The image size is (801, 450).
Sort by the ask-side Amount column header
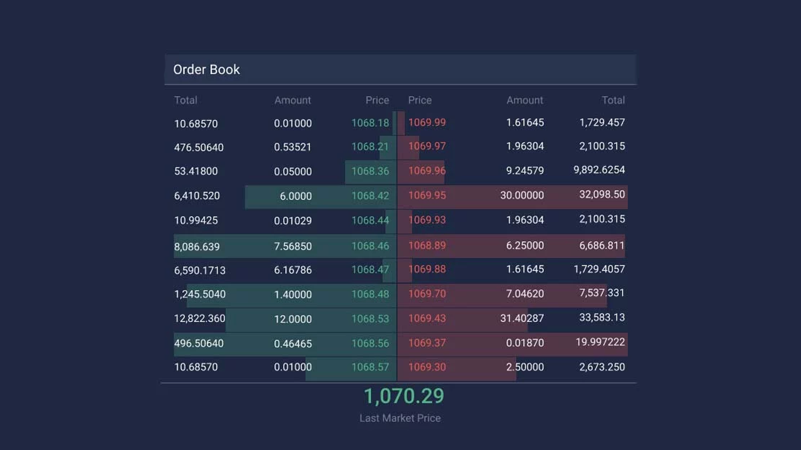click(525, 100)
